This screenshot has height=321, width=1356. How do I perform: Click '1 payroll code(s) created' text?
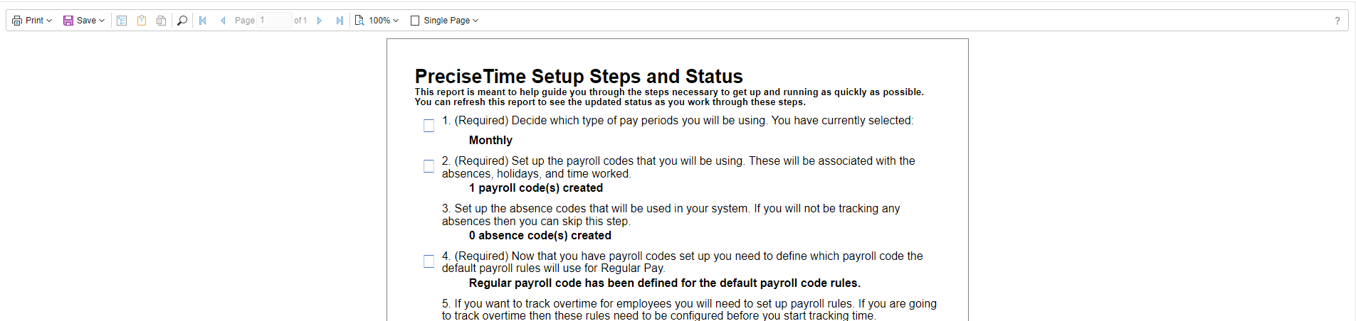tap(536, 188)
